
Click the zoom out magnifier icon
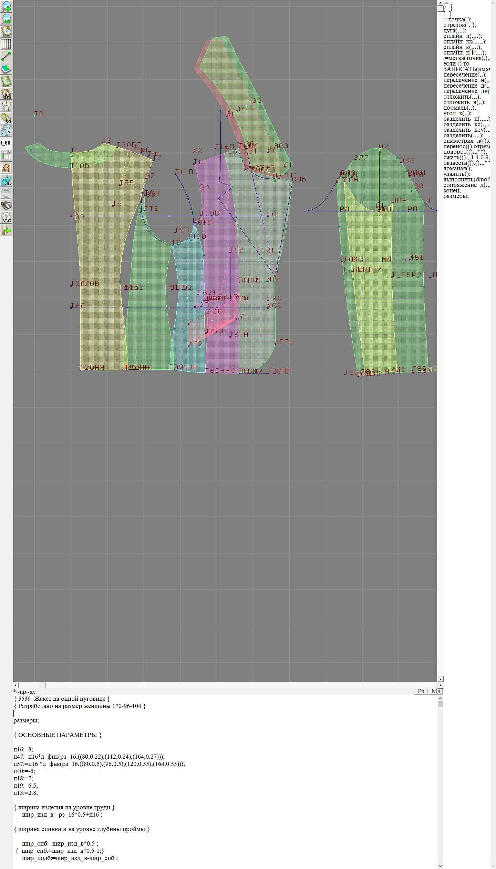[6, 19]
